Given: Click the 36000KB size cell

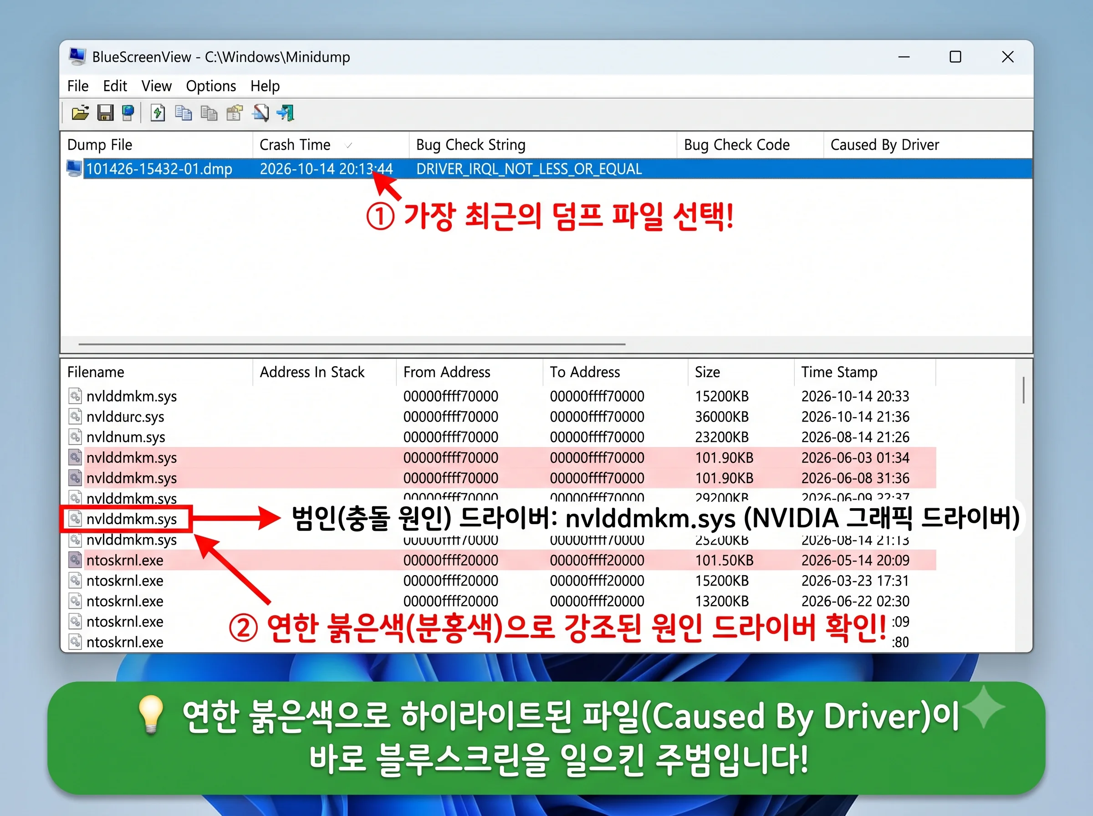Looking at the screenshot, I should coord(721,416).
